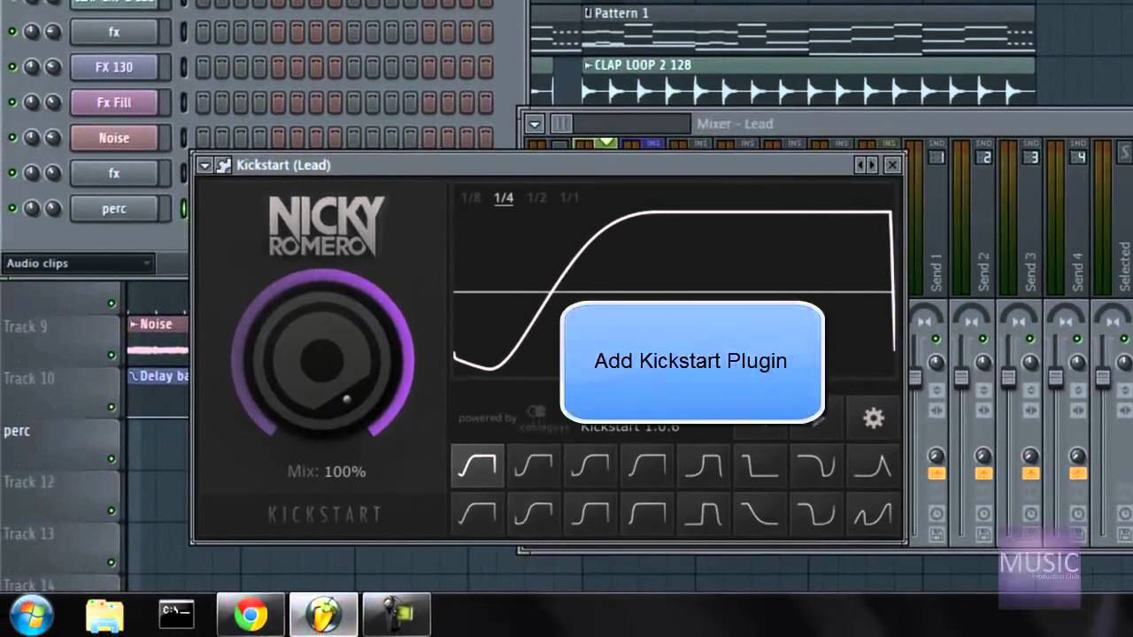
Task: Mute the Noise channel with its green LED
Action: click(x=12, y=138)
